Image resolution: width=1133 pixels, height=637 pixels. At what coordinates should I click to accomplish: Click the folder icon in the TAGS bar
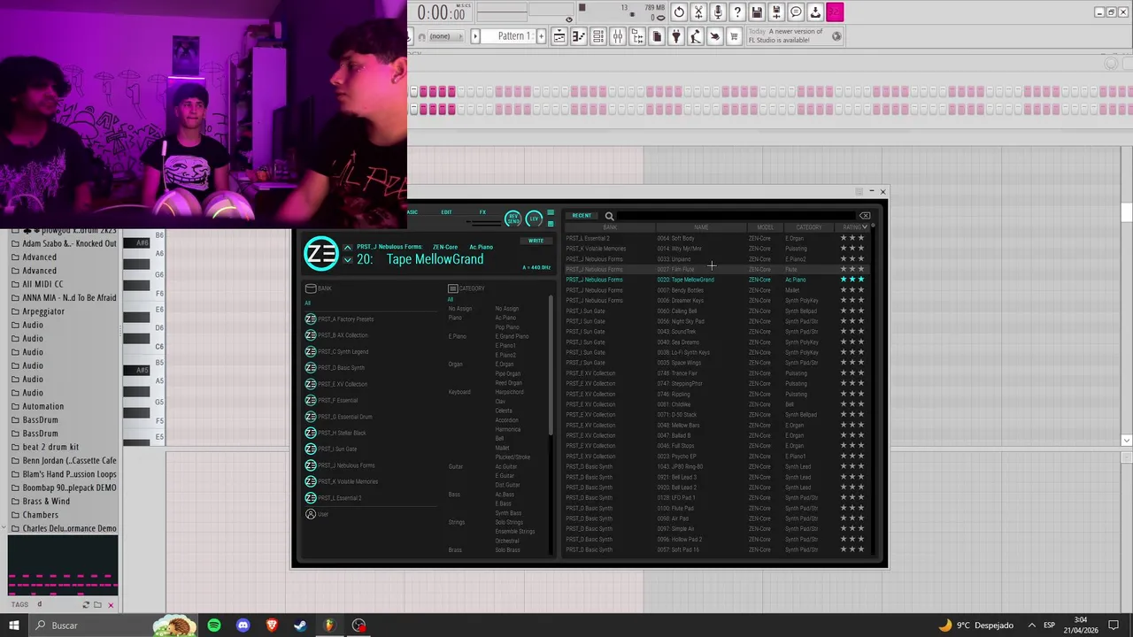(x=98, y=605)
